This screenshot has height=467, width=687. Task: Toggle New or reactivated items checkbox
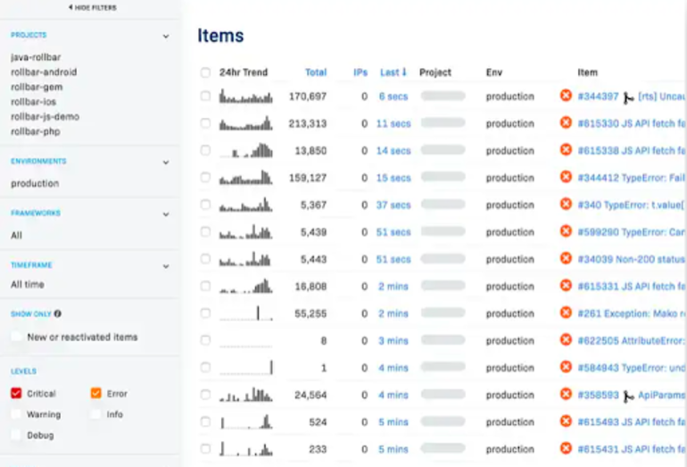16,337
